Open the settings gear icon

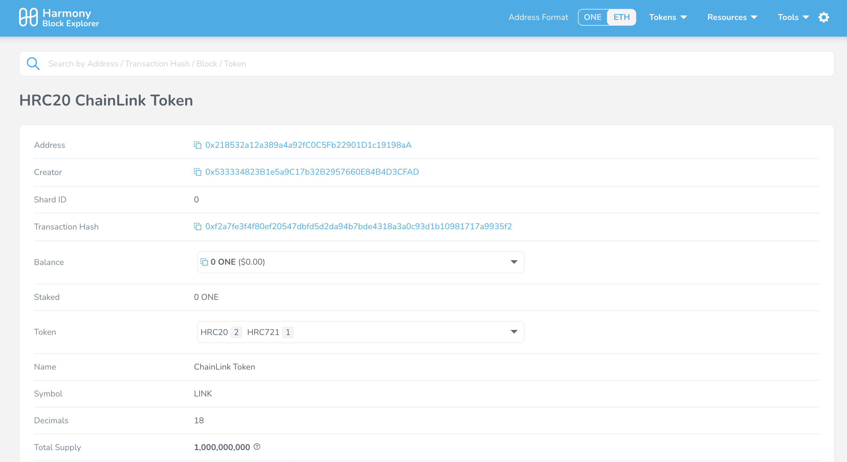(823, 17)
